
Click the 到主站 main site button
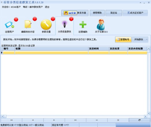coord(114,13)
